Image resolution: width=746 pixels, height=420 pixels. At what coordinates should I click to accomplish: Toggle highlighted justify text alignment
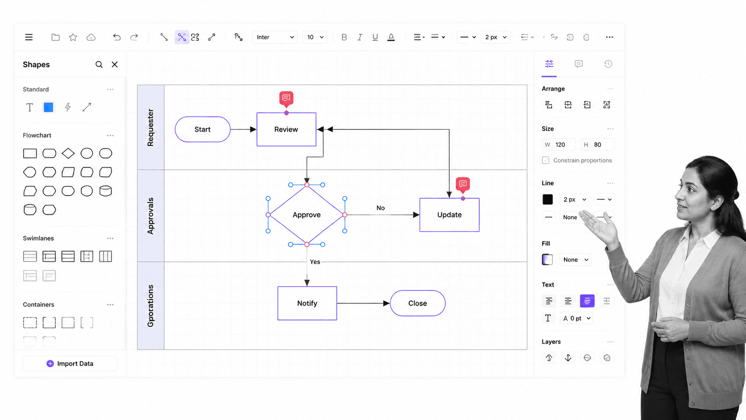point(587,301)
